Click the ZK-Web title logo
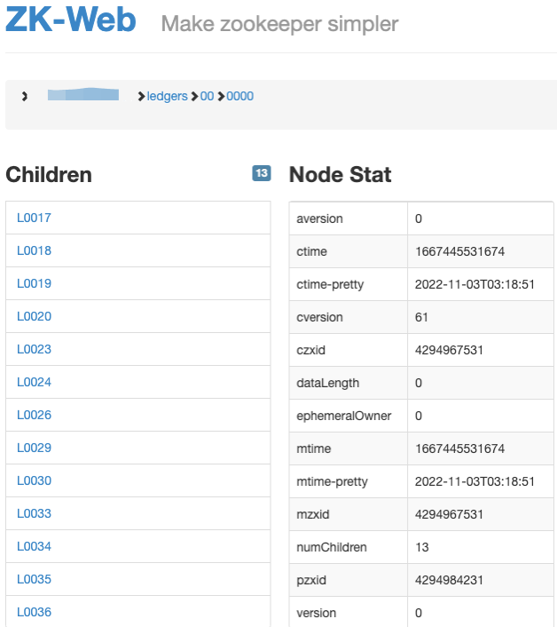 71,21
